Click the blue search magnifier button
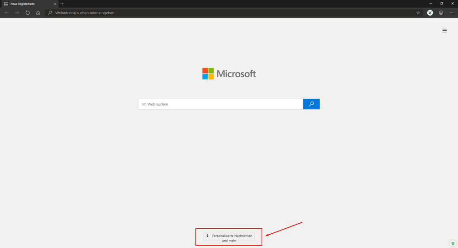Viewport: 458px width, 248px height. 311,104
